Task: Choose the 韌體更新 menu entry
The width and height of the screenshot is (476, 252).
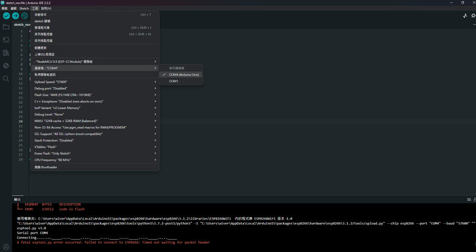Action: pyautogui.click(x=95, y=48)
